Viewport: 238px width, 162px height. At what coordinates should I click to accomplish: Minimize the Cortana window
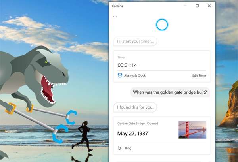185,6
